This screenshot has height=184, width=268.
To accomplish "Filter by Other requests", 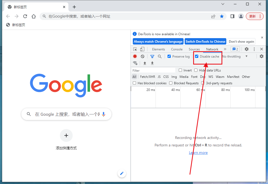I will [x=246, y=77].
